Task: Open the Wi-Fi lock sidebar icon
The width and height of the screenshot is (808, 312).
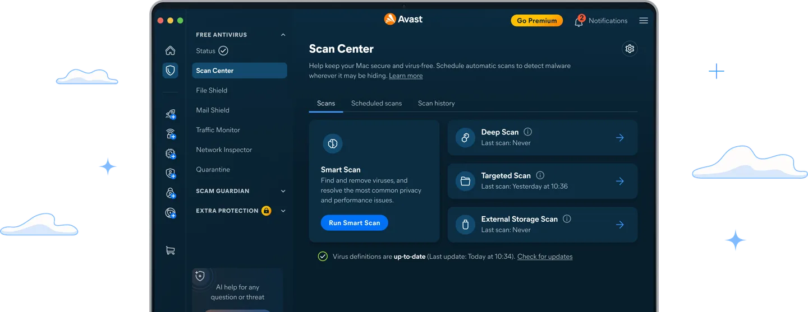Action: click(x=171, y=133)
